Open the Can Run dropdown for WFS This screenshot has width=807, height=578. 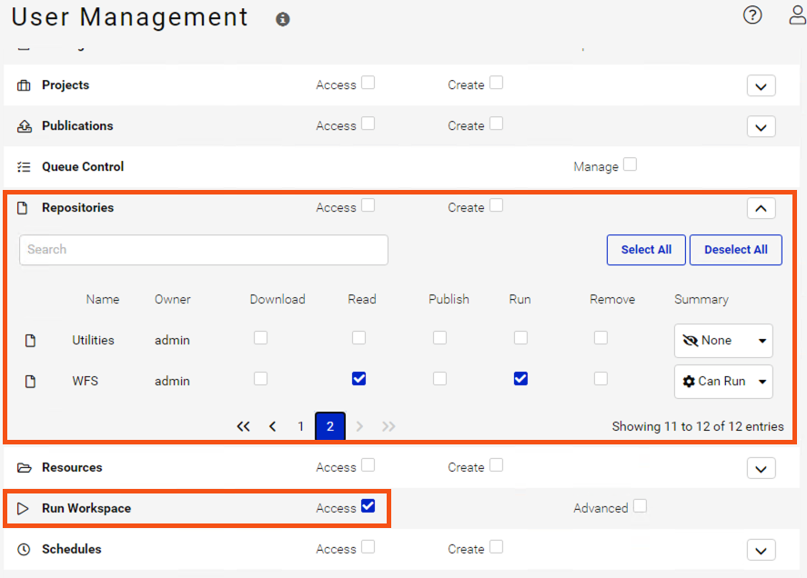click(x=723, y=381)
